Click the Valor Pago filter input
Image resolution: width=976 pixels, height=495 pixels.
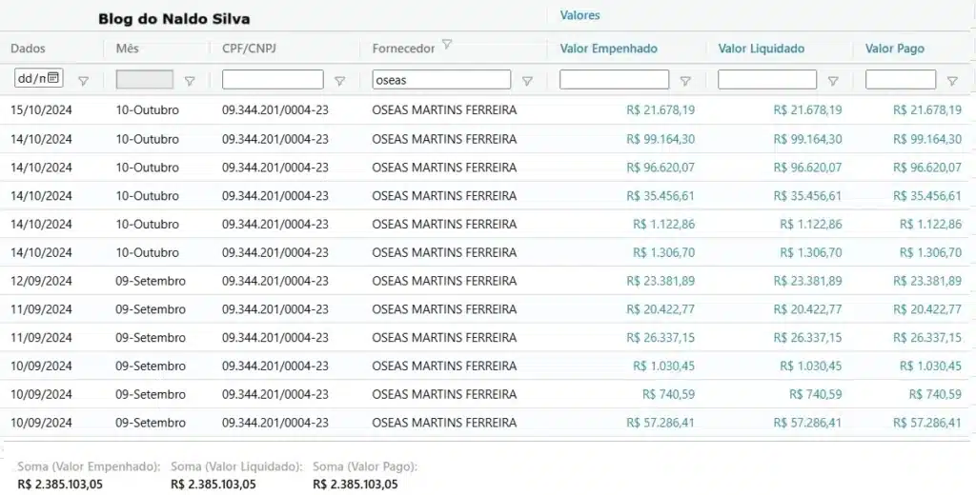click(x=901, y=80)
